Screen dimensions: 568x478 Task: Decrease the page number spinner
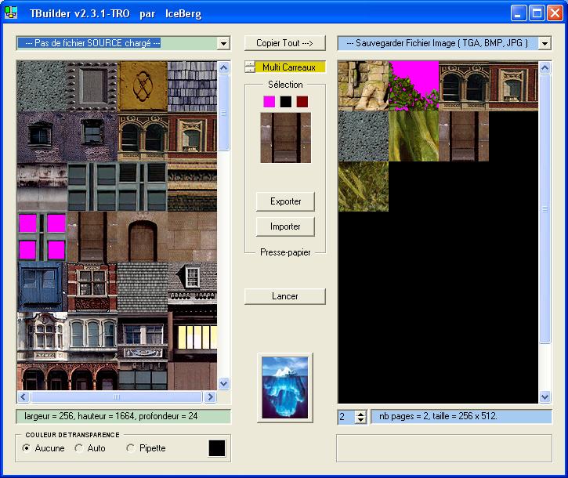(x=360, y=420)
